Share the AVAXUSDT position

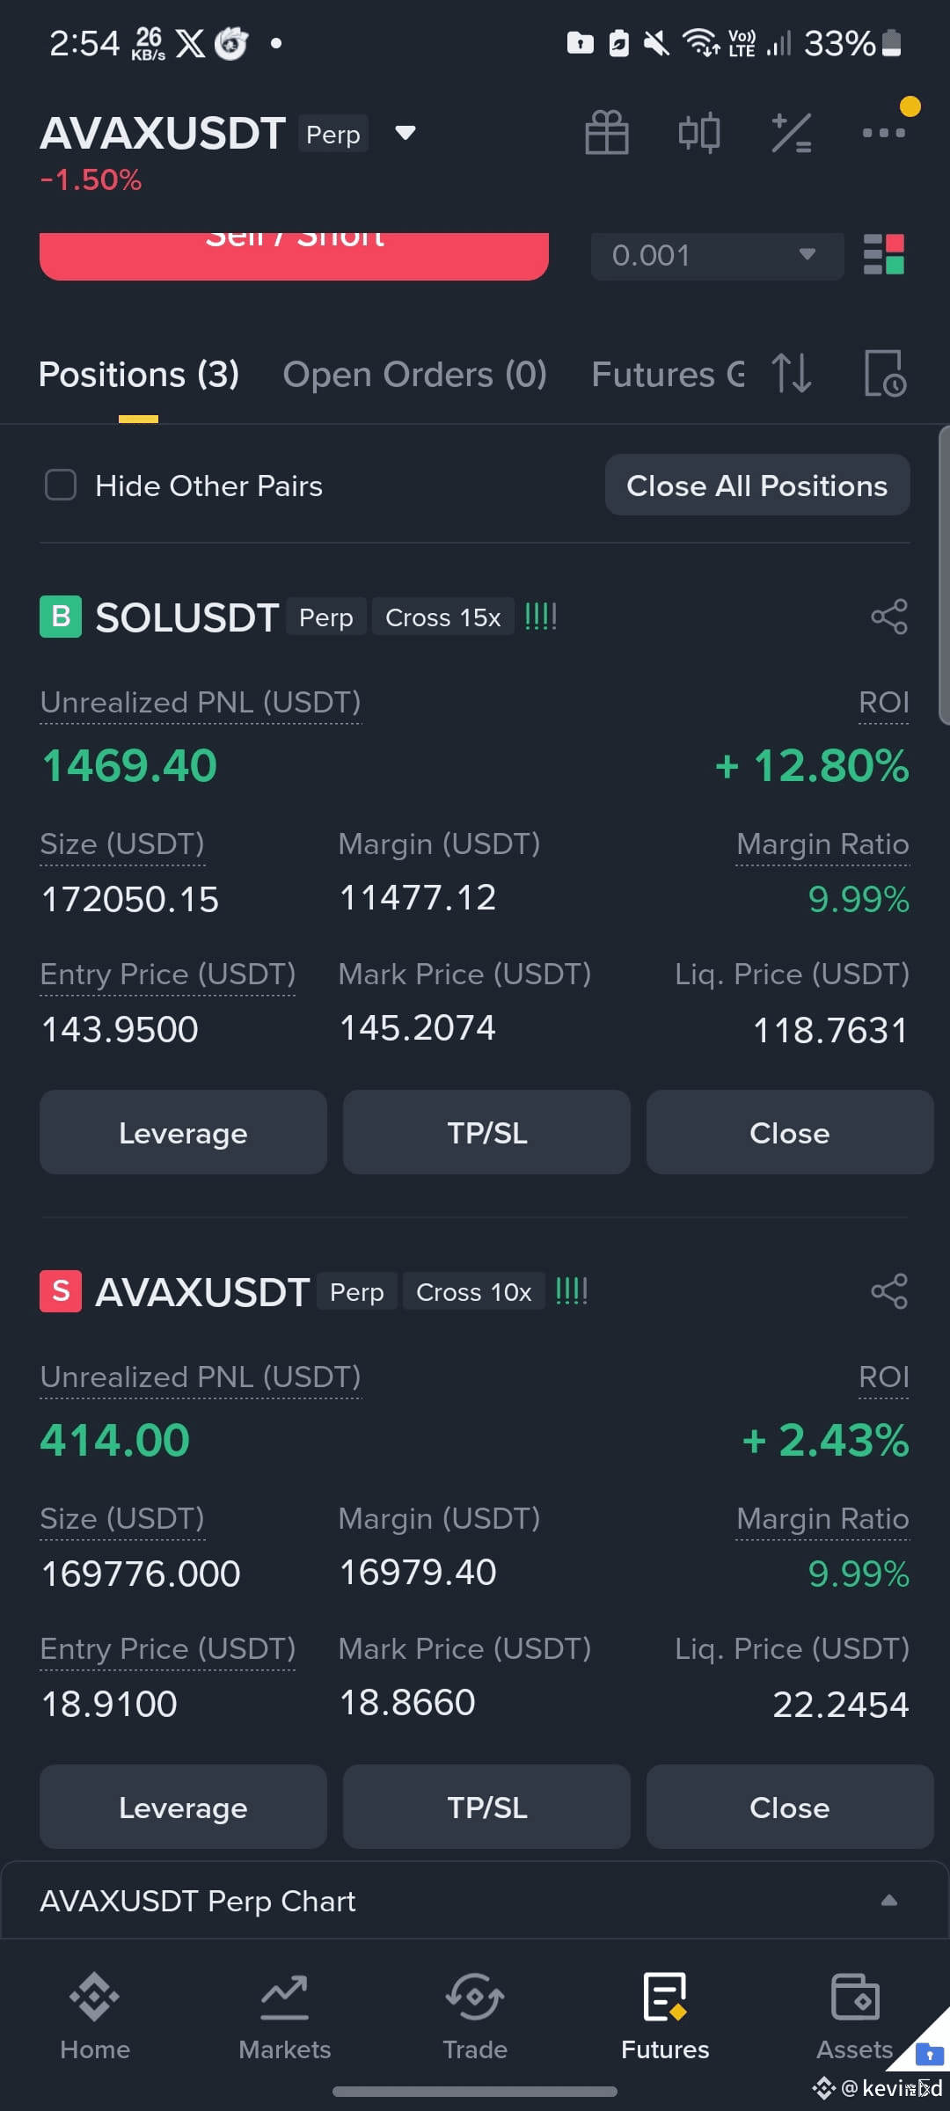pyautogui.click(x=889, y=1291)
